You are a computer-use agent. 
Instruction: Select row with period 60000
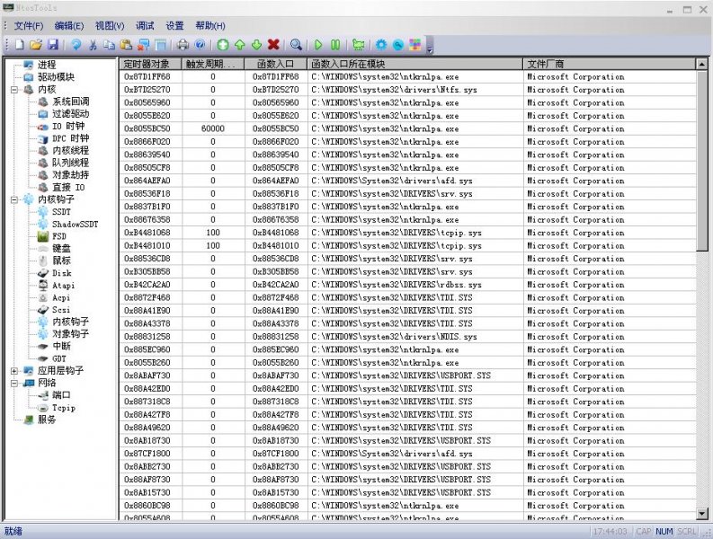tap(407, 128)
